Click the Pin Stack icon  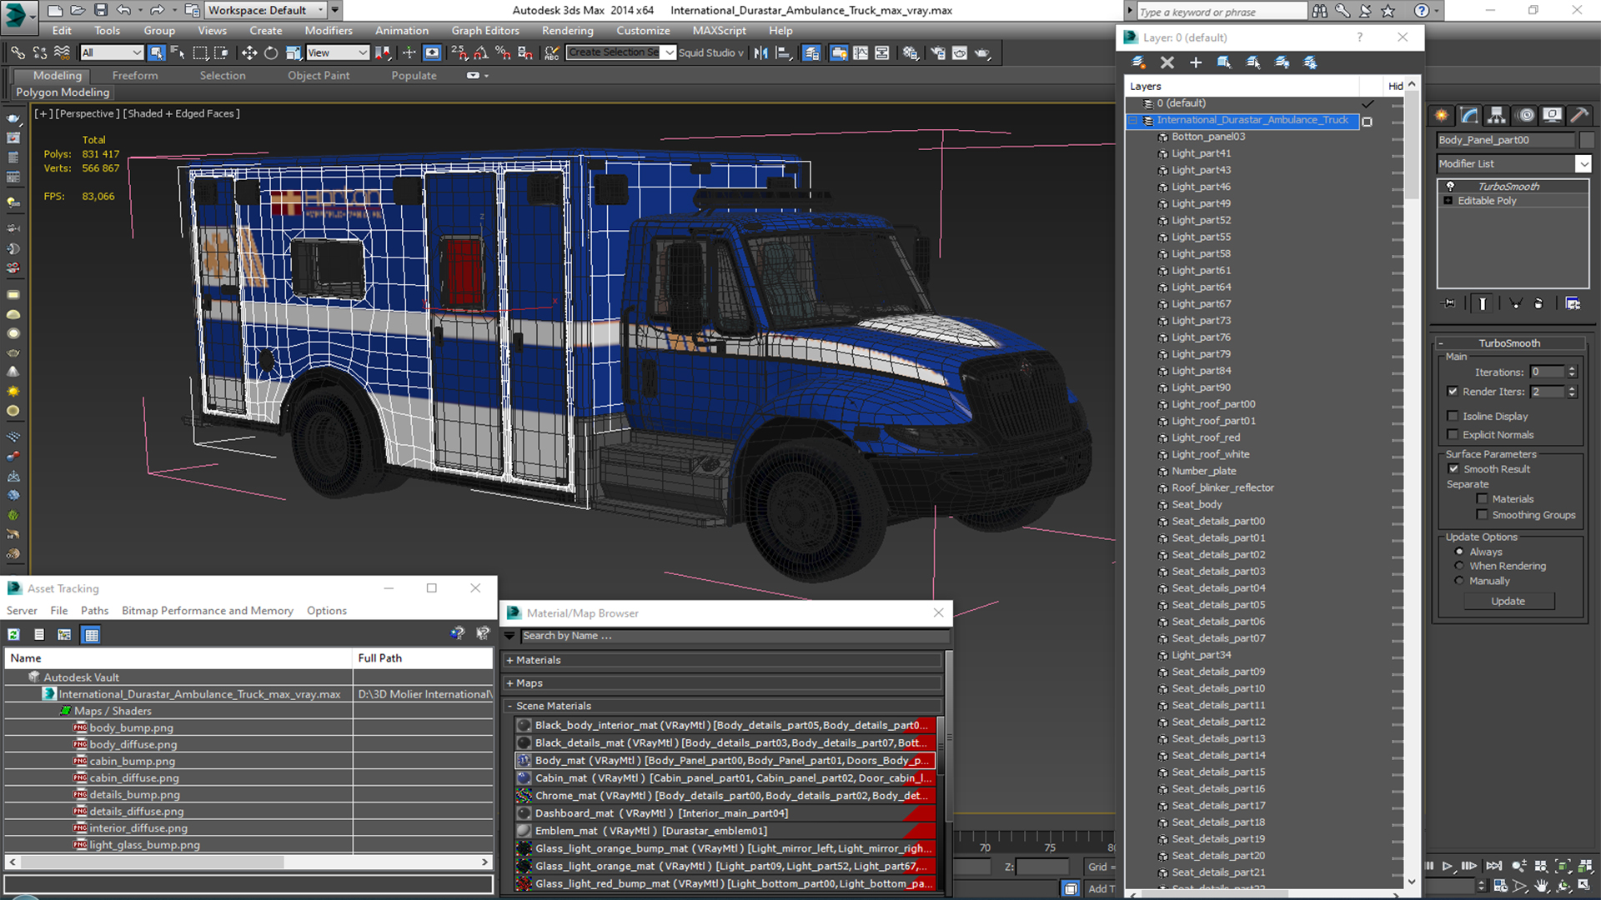point(1449,303)
